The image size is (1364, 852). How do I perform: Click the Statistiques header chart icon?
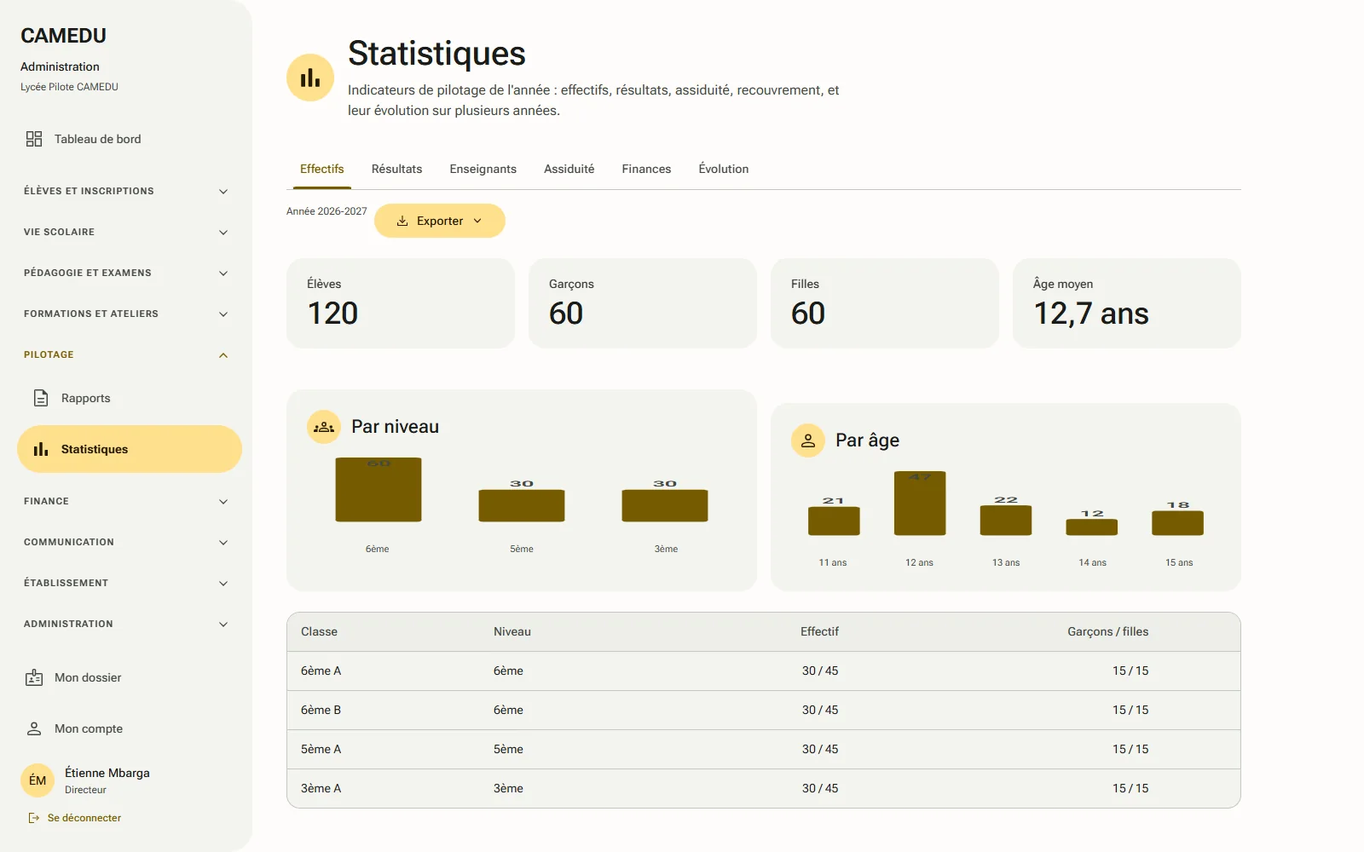pyautogui.click(x=310, y=78)
